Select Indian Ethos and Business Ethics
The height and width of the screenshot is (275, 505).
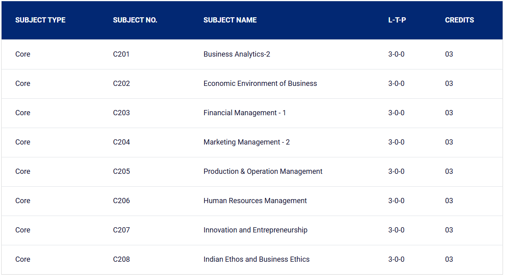[x=256, y=259]
